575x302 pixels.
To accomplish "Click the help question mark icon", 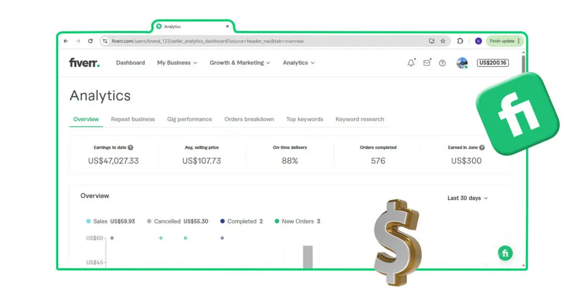I will (x=442, y=63).
